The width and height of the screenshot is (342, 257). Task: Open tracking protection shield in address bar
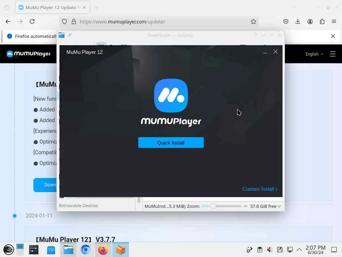point(64,21)
